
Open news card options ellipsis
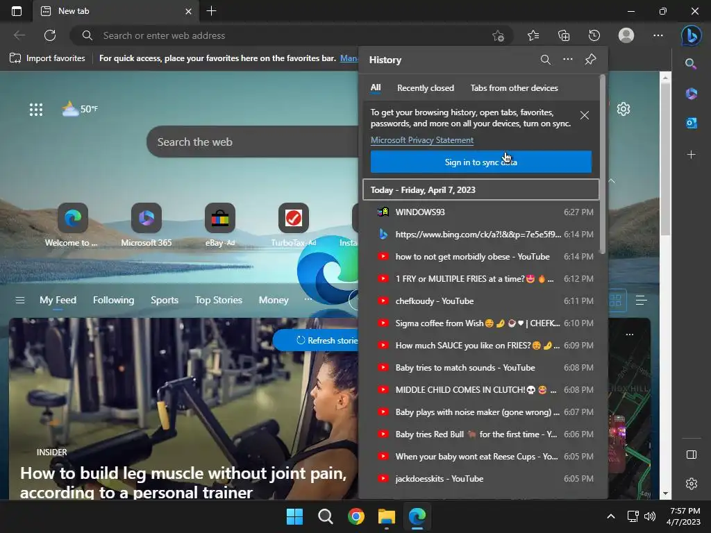tap(629, 335)
